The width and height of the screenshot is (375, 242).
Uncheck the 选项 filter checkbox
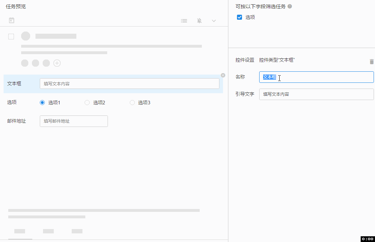point(239,17)
